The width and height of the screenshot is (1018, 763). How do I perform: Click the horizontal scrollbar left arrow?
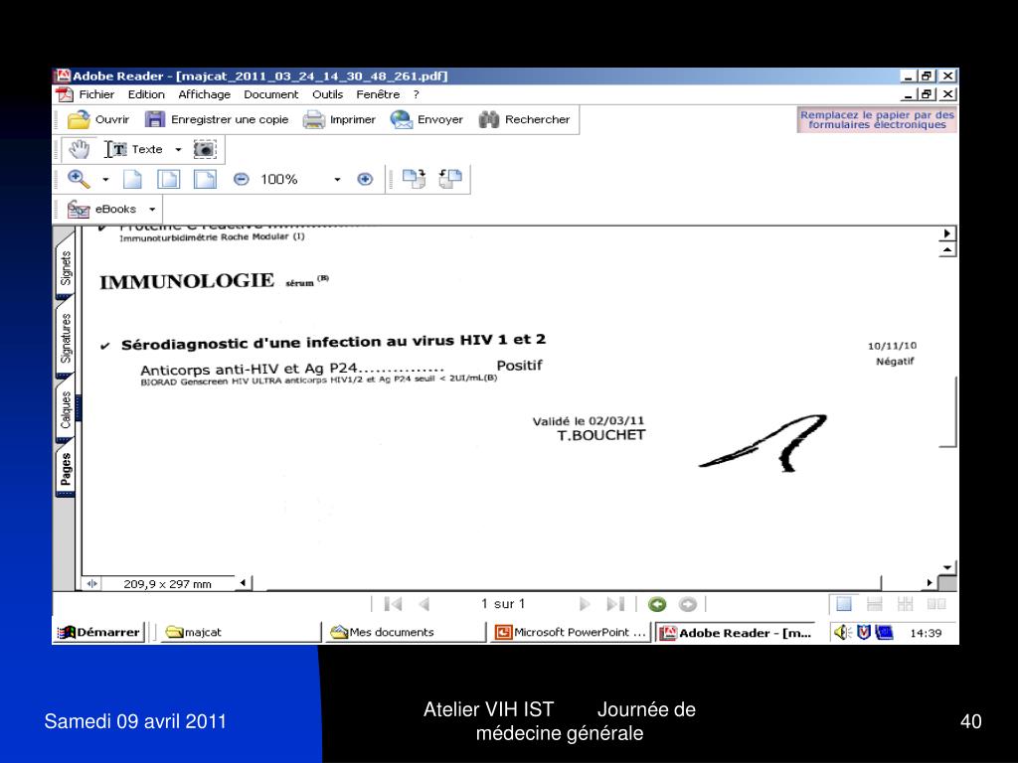tap(243, 582)
